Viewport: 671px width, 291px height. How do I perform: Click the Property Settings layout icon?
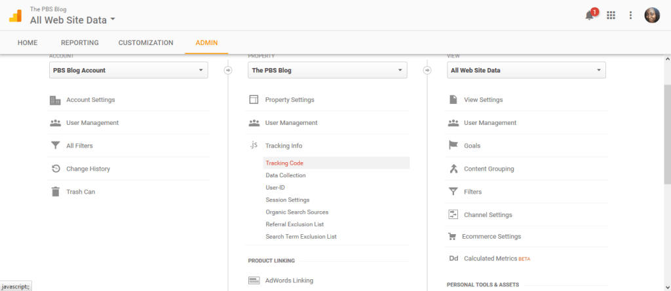coord(254,100)
